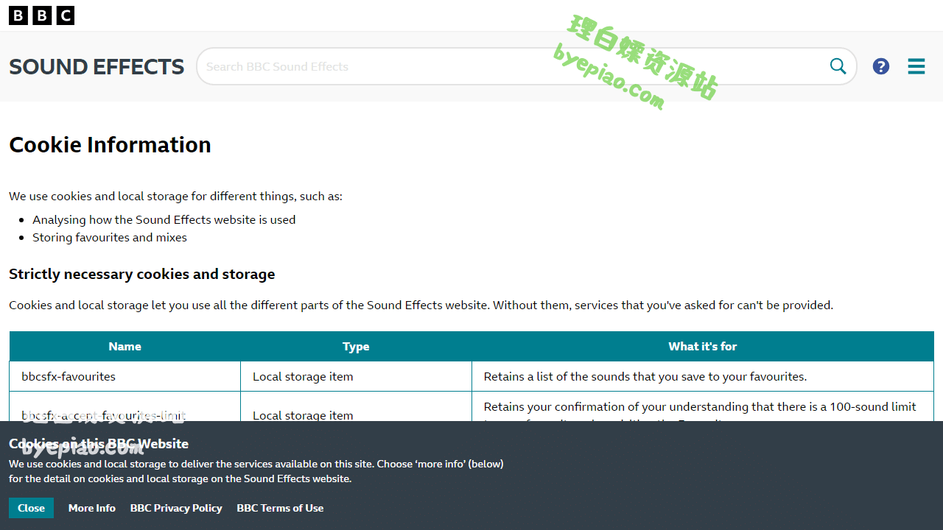Viewport: 943px width, 530px height.
Task: Click the What it's for column header
Action: (x=703, y=346)
